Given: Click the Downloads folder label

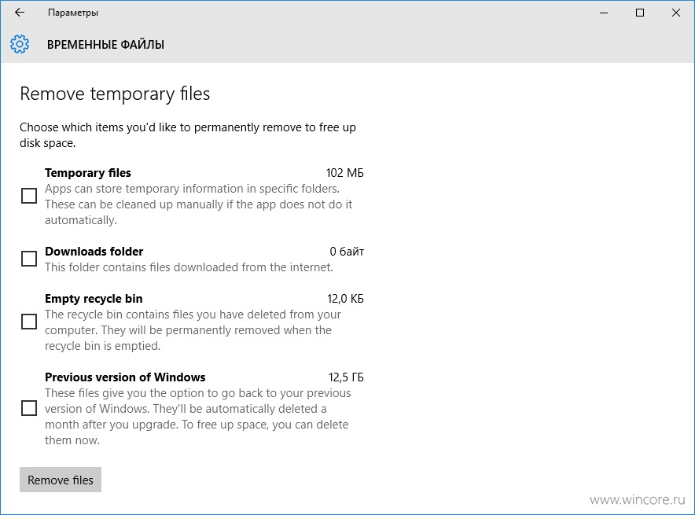Looking at the screenshot, I should (x=94, y=252).
